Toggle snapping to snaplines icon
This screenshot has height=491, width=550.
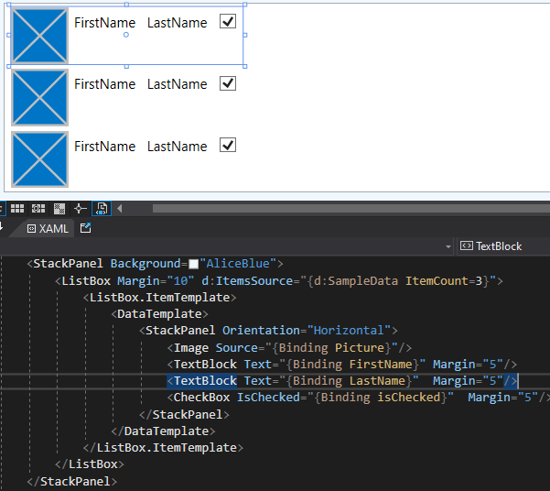coord(81,209)
